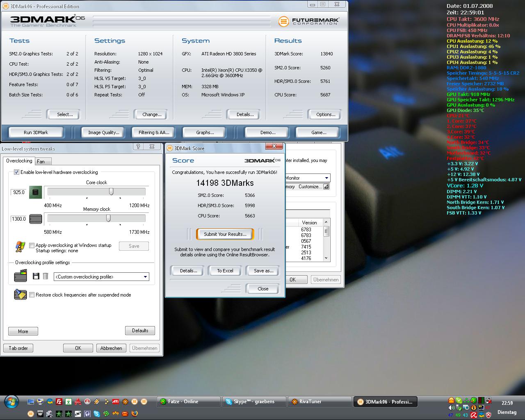Click the memory chip icon beside Memory clock
Viewport: 525px width, 420px height.
pyautogui.click(x=36, y=219)
